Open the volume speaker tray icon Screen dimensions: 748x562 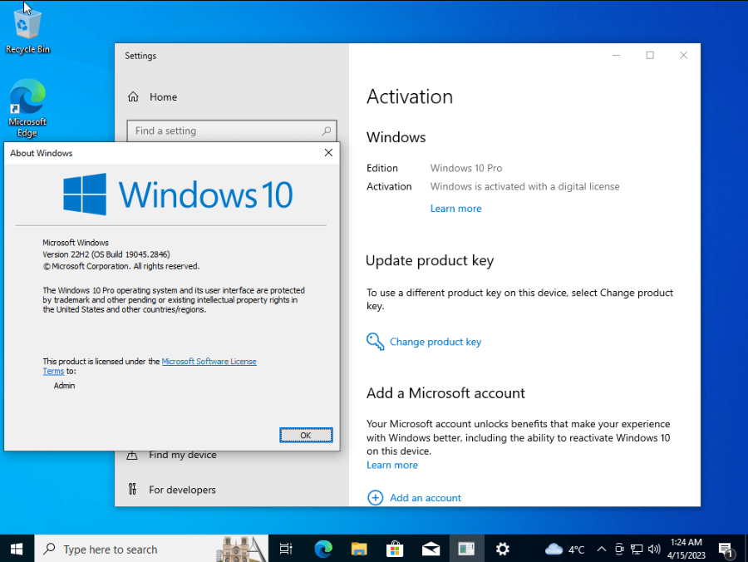tap(654, 550)
